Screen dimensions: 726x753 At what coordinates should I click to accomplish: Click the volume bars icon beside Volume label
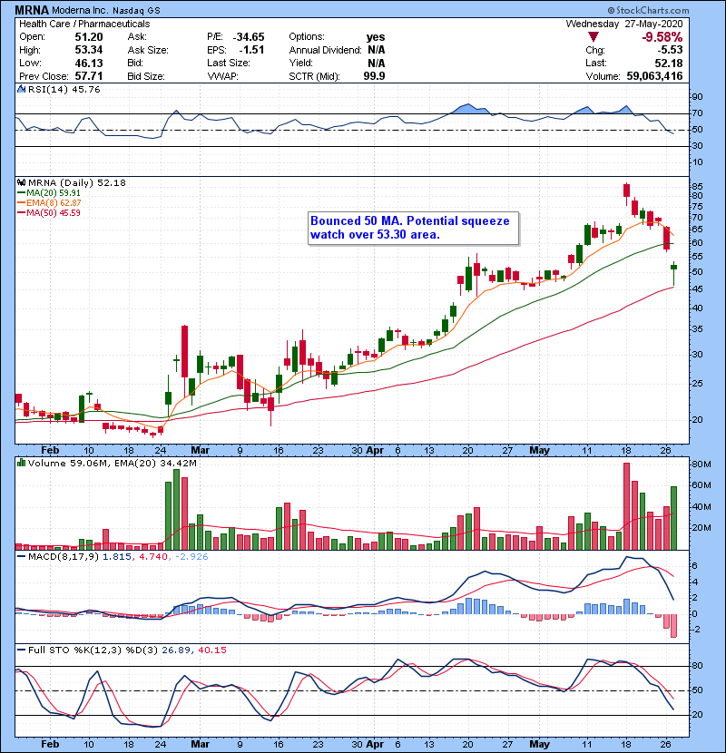click(x=21, y=463)
